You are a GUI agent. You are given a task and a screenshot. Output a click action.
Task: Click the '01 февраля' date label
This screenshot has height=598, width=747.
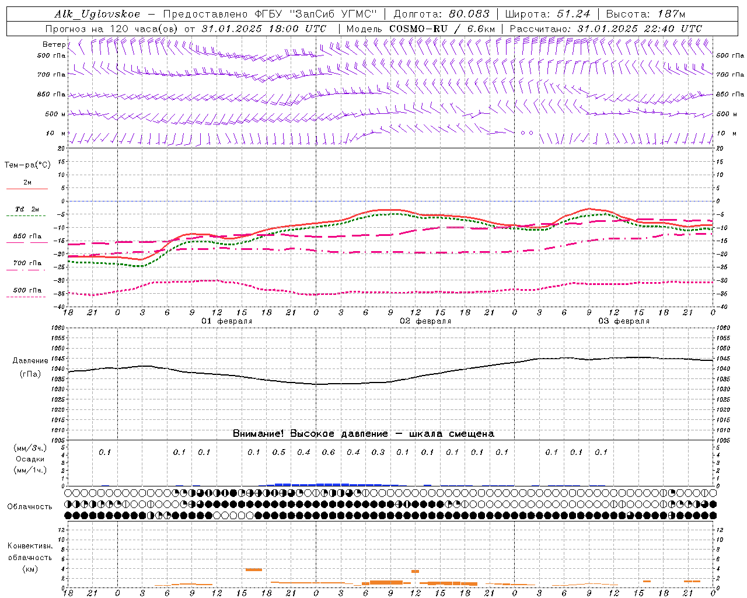pyautogui.click(x=227, y=321)
